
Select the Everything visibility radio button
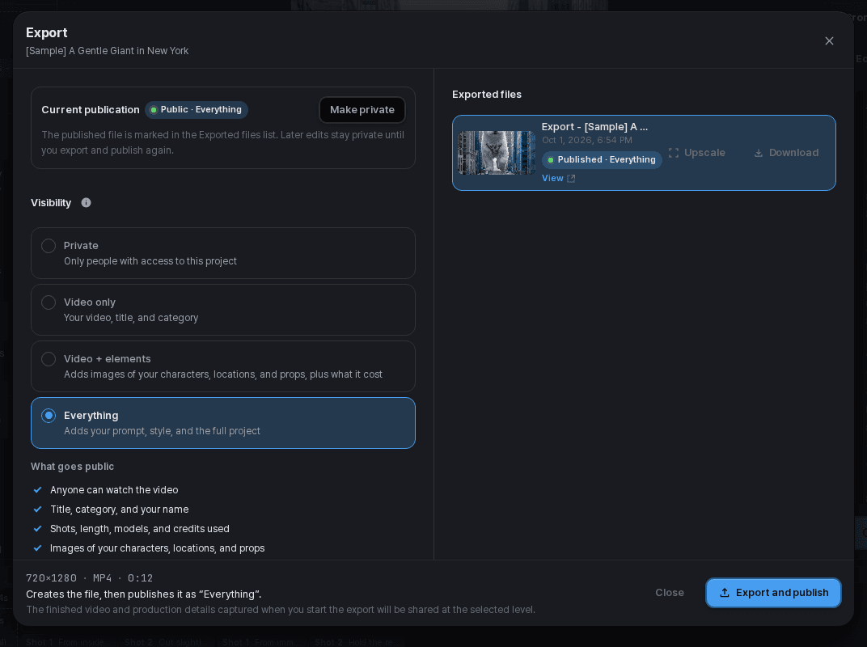coord(49,416)
